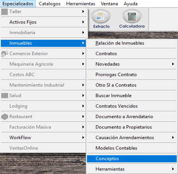Expand the WorkFlow submenu arrow
This screenshot has height=174, width=178.
pos(83,137)
